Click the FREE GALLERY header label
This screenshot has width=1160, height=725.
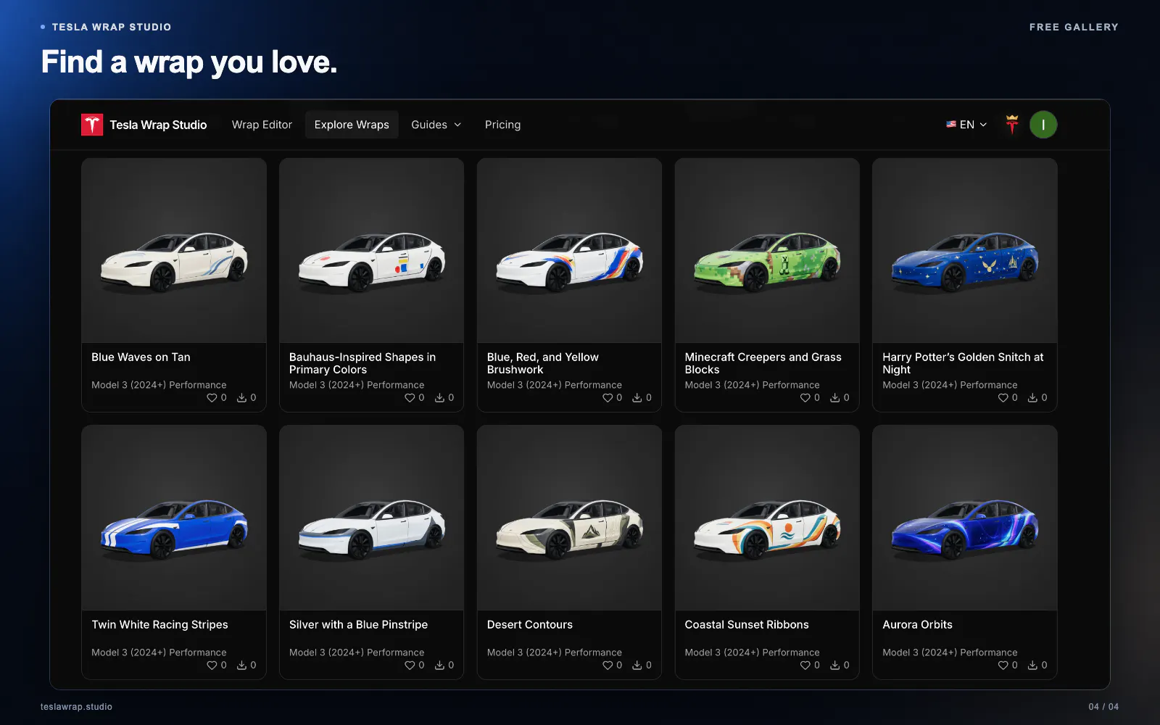[1074, 27]
